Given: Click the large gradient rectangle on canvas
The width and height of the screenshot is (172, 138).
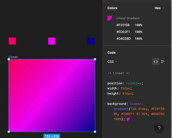Looking at the screenshot, I should coord(52,96).
